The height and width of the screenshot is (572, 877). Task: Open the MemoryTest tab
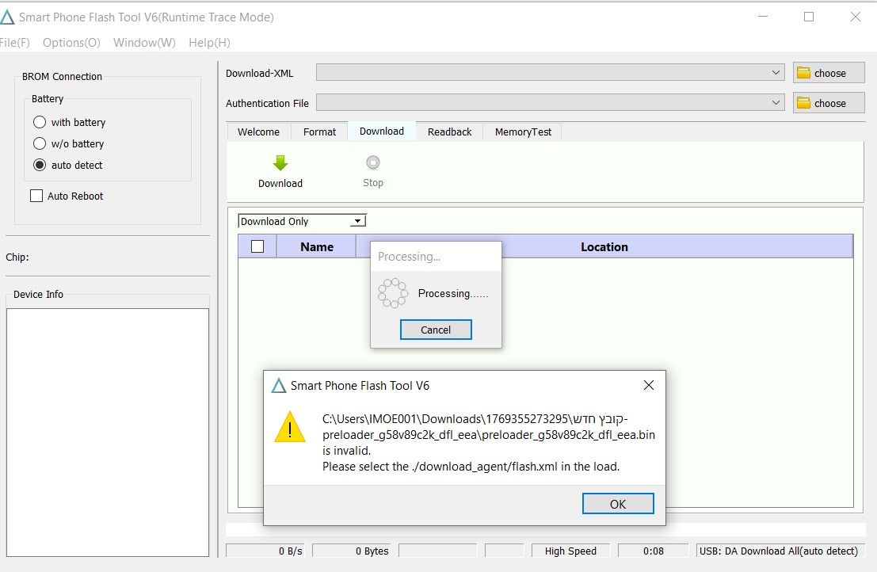coord(523,132)
